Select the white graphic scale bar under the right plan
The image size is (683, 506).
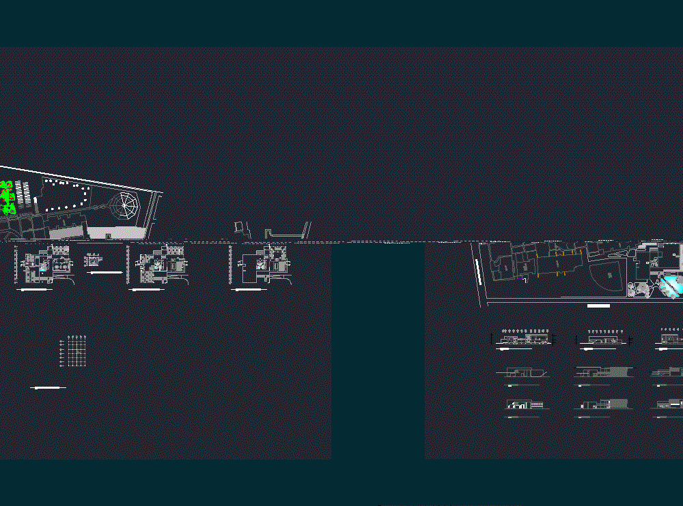pyautogui.click(x=599, y=305)
